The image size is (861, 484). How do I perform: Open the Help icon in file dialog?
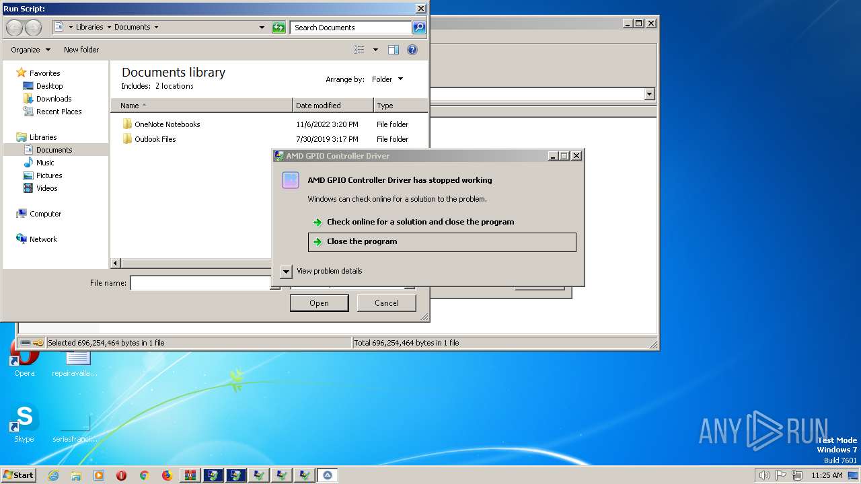tap(412, 50)
